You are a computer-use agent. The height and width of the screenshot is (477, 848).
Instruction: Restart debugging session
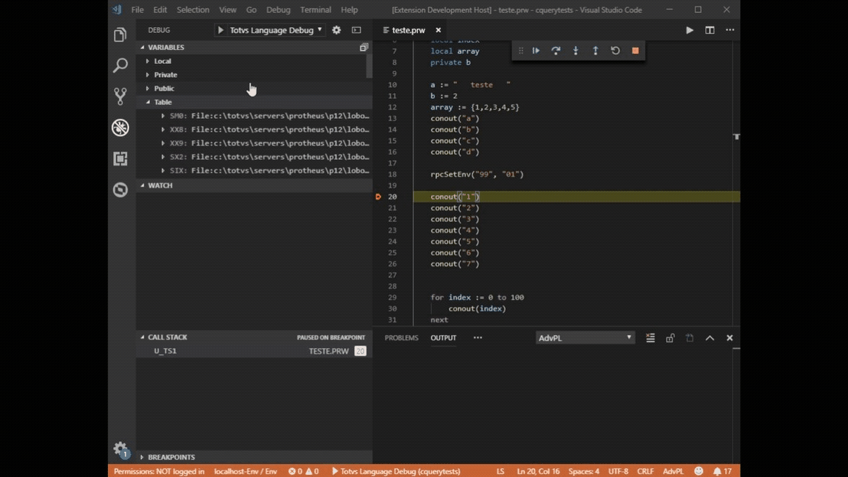616,50
